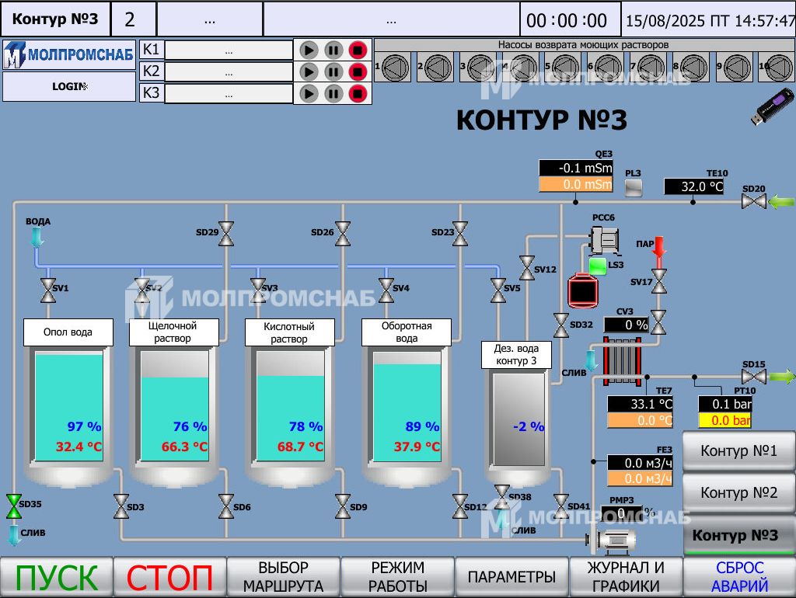Click the SV1 water inlet valve
The width and height of the screenshot is (796, 598).
48,290
